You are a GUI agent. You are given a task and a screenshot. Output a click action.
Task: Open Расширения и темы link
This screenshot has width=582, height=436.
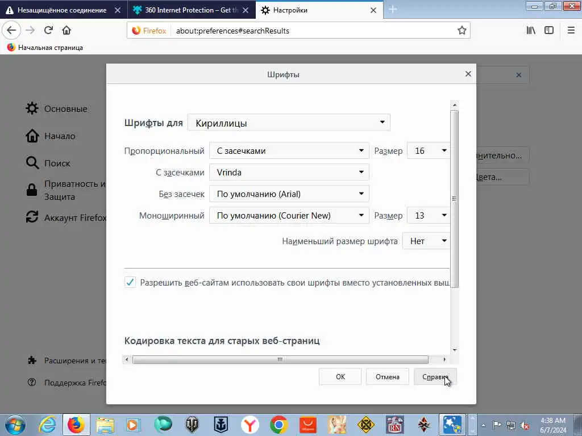coord(67,360)
